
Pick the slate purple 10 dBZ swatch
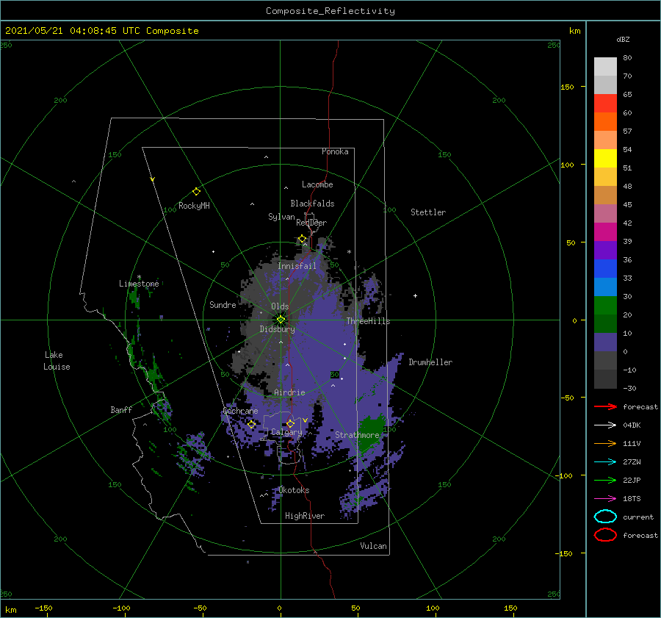click(x=605, y=342)
